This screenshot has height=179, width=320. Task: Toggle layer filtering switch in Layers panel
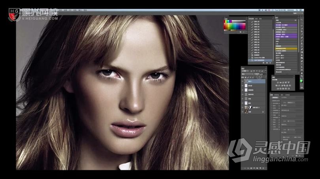[x=265, y=71]
